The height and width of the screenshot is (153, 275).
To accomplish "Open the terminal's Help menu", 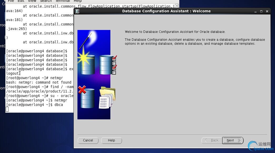I will tap(78, 1).
